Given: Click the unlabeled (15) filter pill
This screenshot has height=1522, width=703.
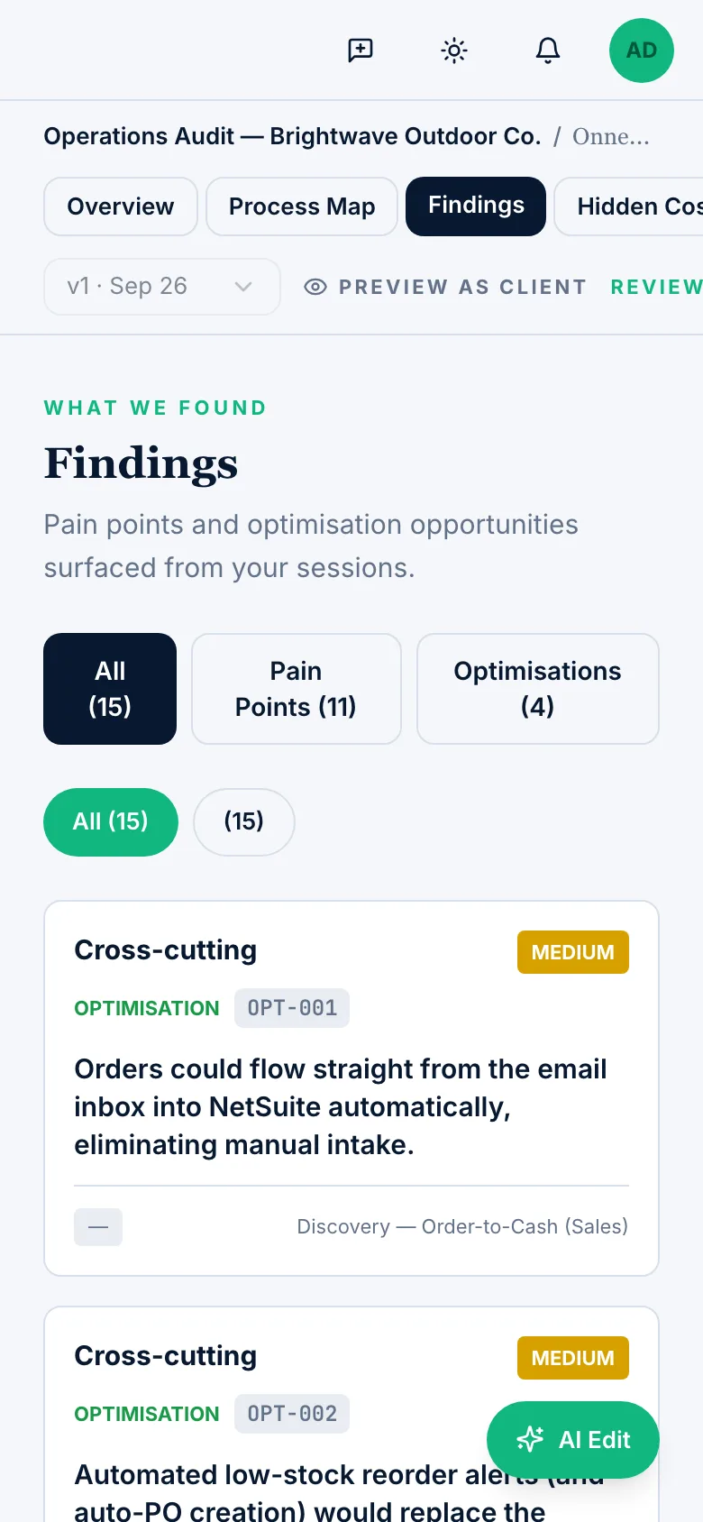Looking at the screenshot, I should [244, 822].
